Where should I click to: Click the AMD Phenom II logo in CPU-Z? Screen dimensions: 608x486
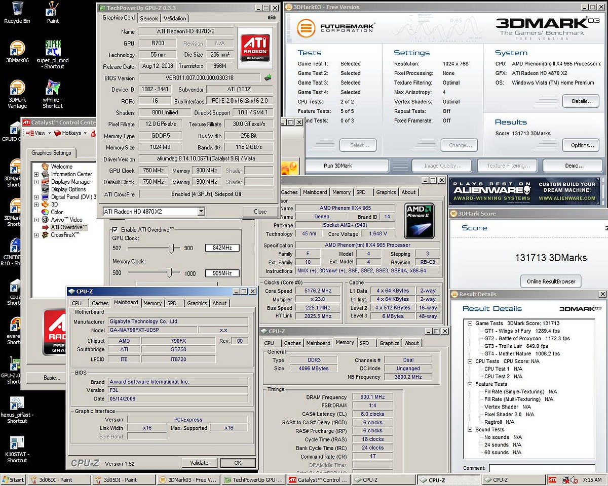tap(419, 221)
